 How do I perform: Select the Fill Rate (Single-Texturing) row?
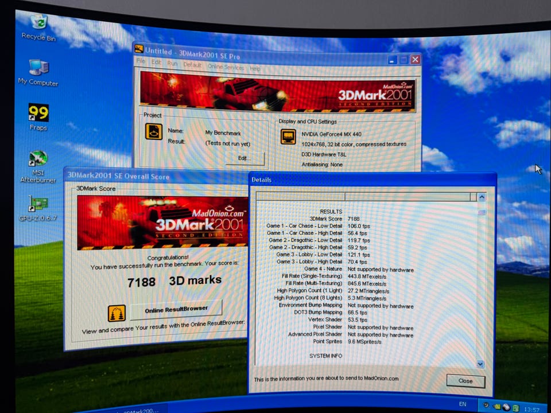[x=334, y=276]
